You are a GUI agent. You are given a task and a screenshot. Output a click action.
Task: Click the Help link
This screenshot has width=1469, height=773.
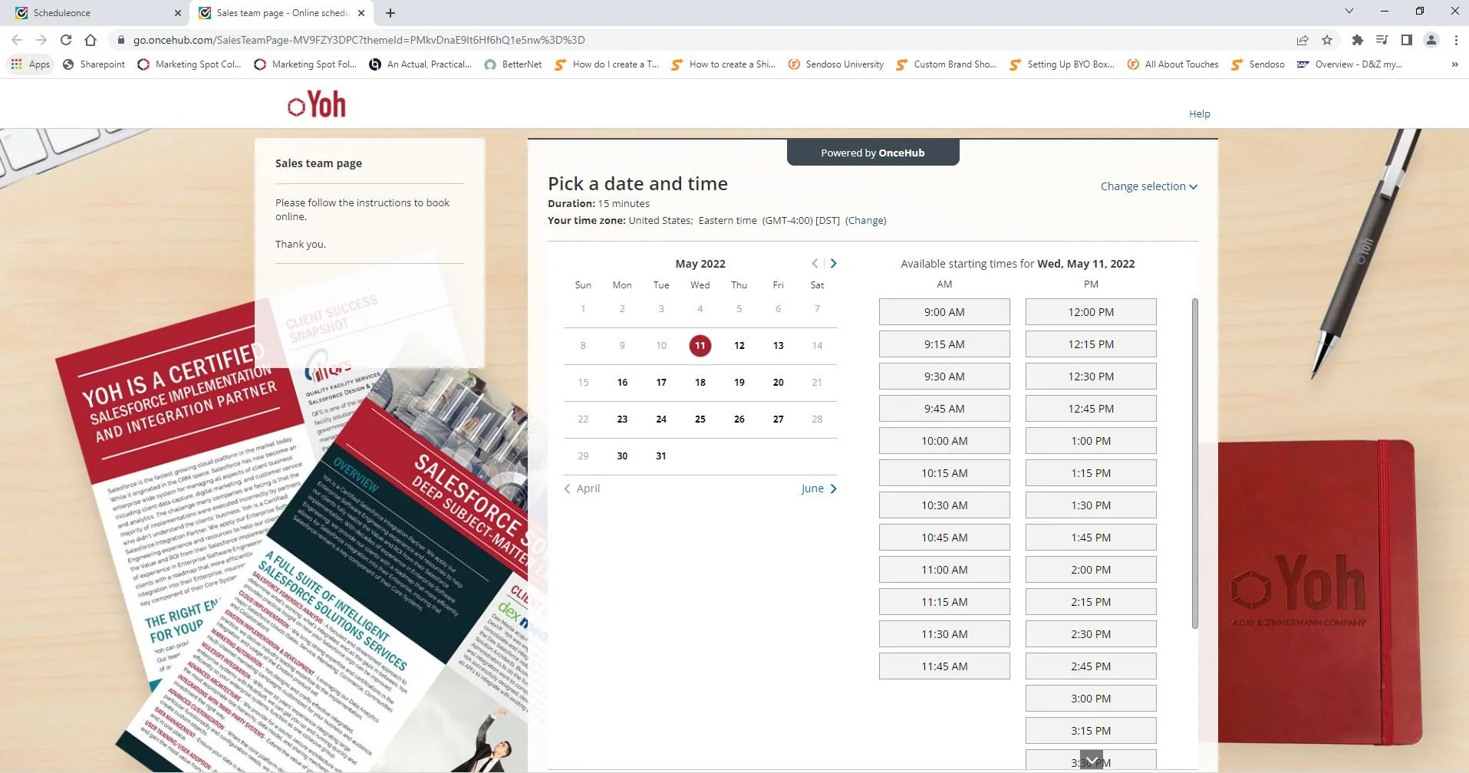coord(1199,113)
